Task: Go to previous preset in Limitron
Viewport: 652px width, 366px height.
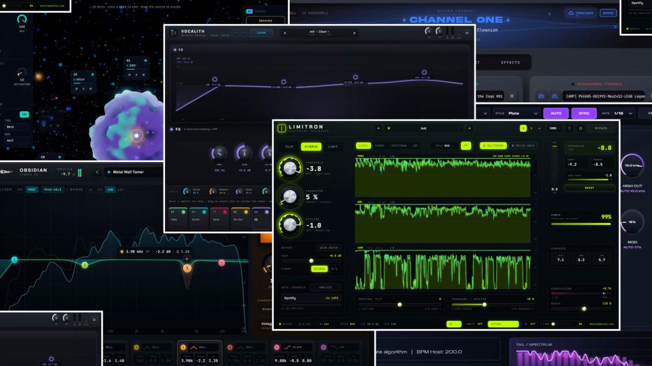Action: tap(378, 128)
